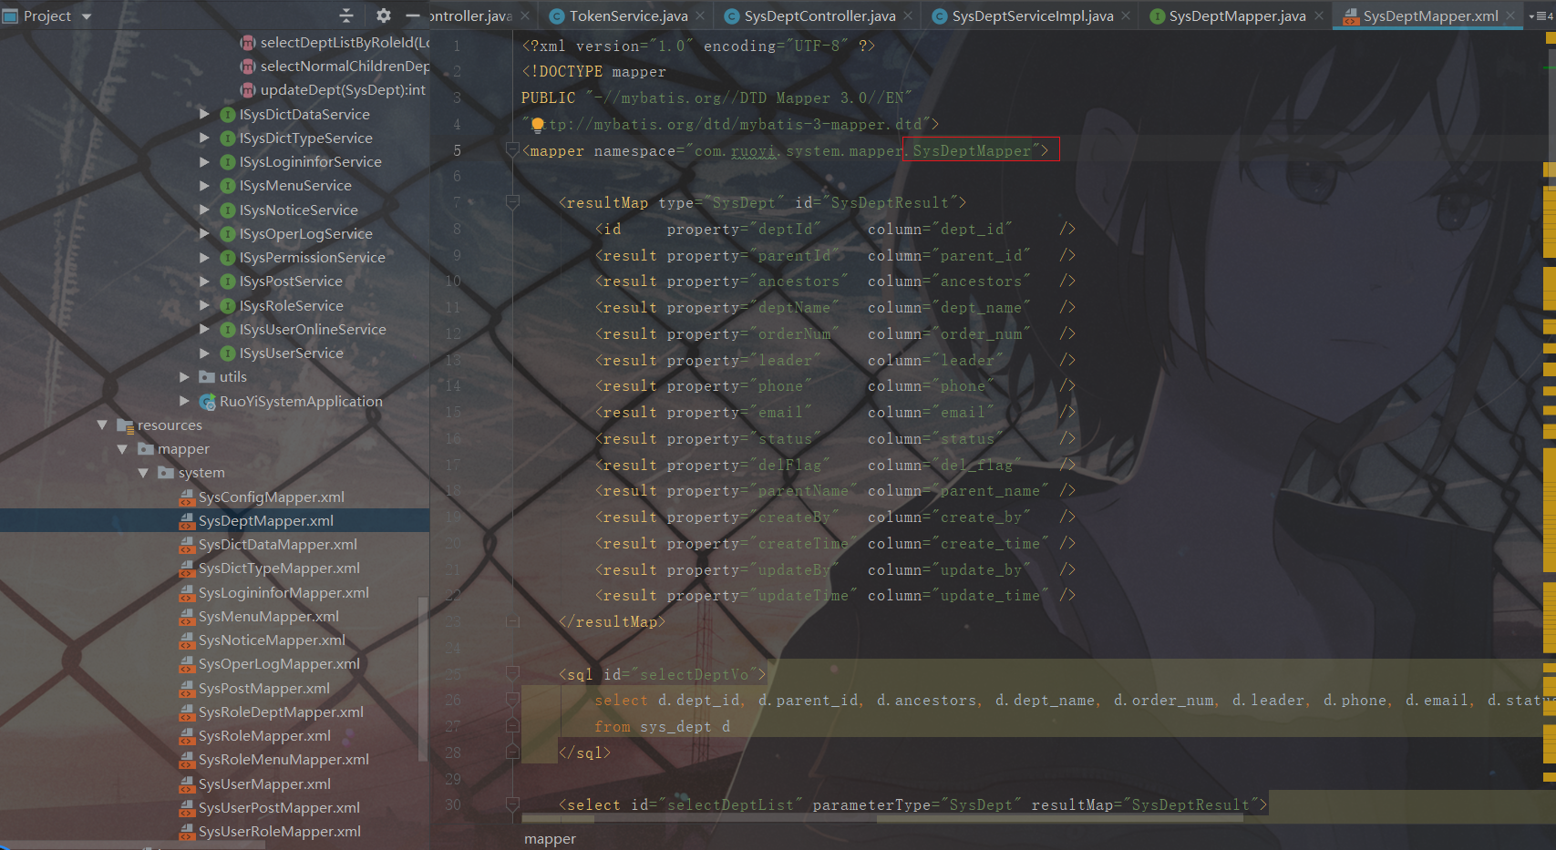The image size is (1556, 850).
Task: Expand ISysLogininforService node
Action: [x=204, y=161]
